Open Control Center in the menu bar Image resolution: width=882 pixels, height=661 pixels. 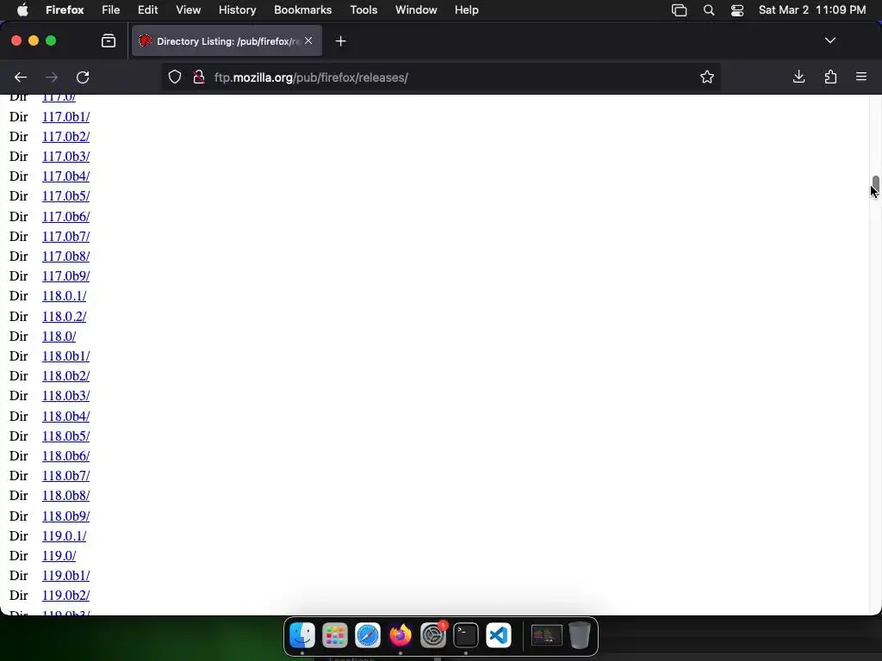click(x=737, y=10)
